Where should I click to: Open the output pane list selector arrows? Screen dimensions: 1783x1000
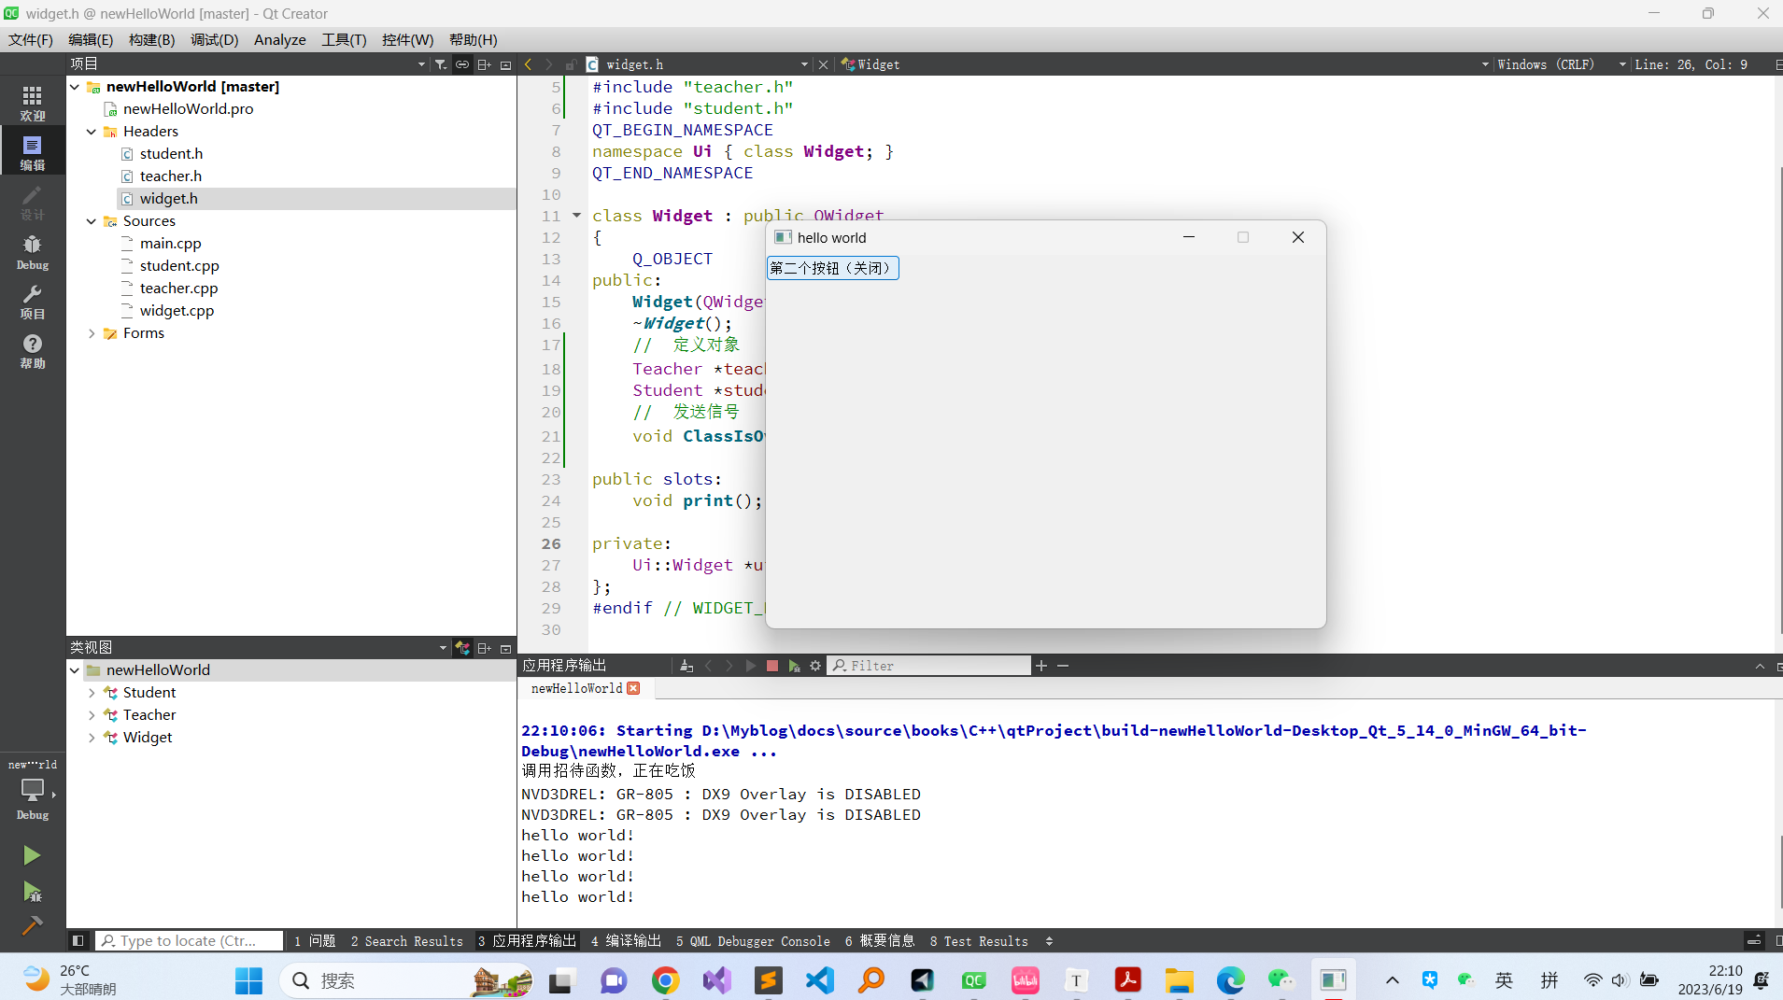tap(1049, 941)
